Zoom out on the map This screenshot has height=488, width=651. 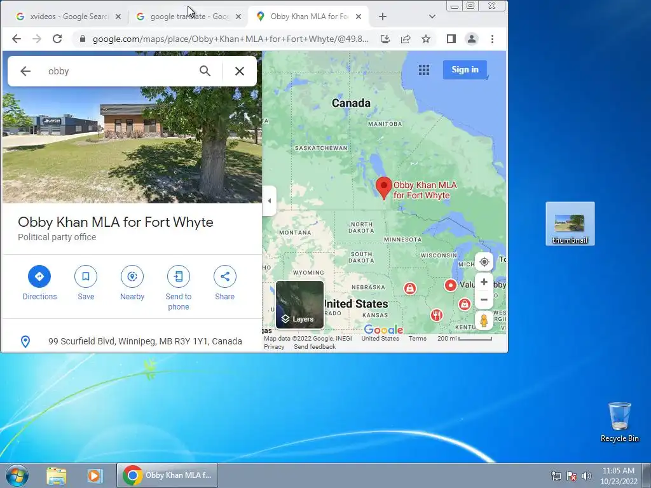coord(484,300)
